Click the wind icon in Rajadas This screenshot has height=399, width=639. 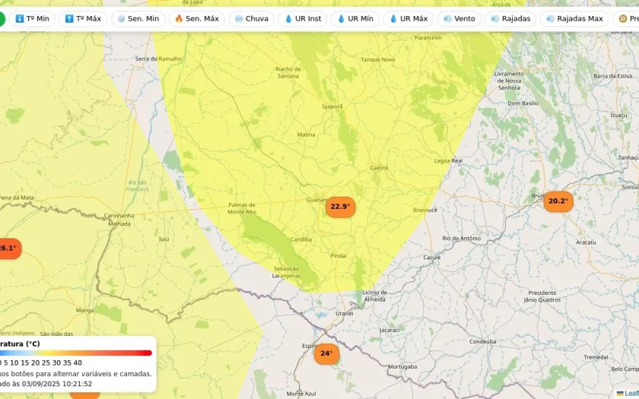click(x=495, y=19)
